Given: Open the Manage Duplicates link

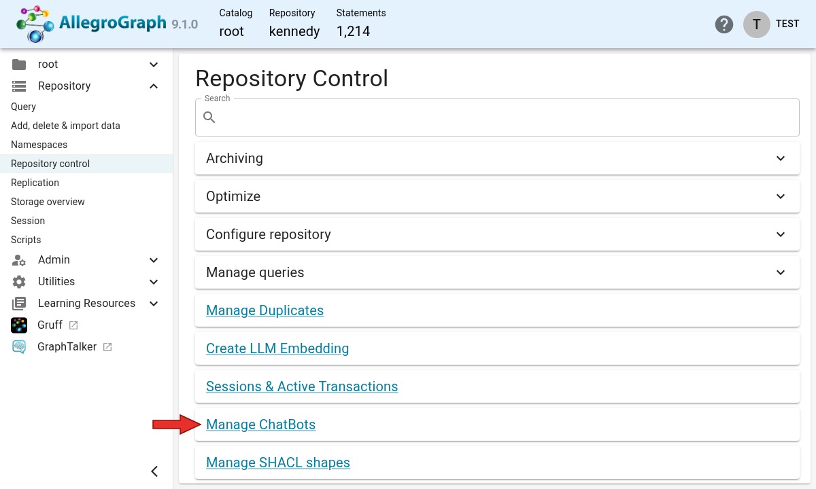Looking at the screenshot, I should coord(265,310).
